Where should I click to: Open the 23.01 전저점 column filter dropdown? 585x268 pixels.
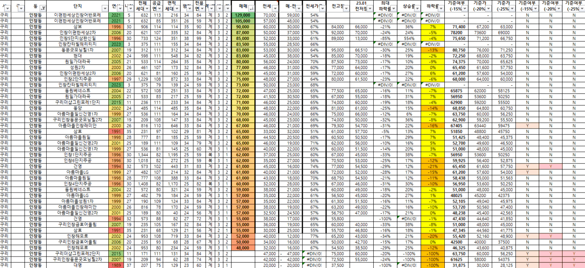[370, 8]
